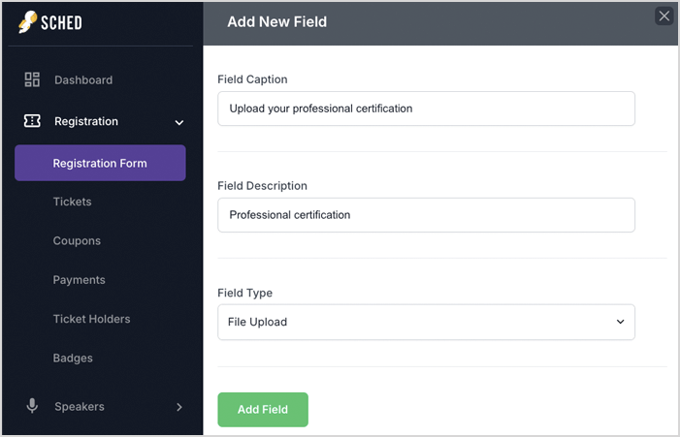Screen dimensions: 680x437
Task: Focus the Field Caption text box
Action: [x=426, y=109]
